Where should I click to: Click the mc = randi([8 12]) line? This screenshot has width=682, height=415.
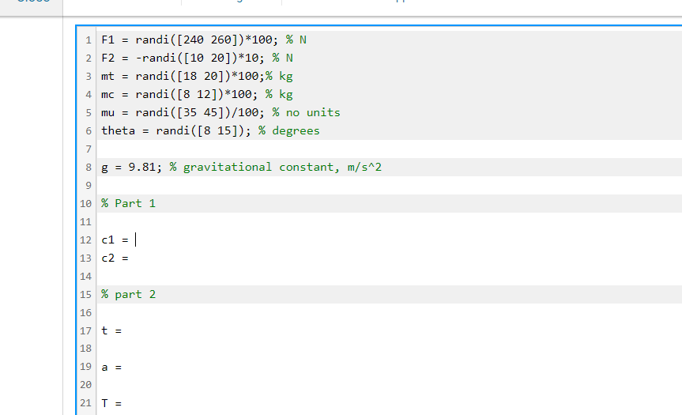pyautogui.click(x=197, y=94)
